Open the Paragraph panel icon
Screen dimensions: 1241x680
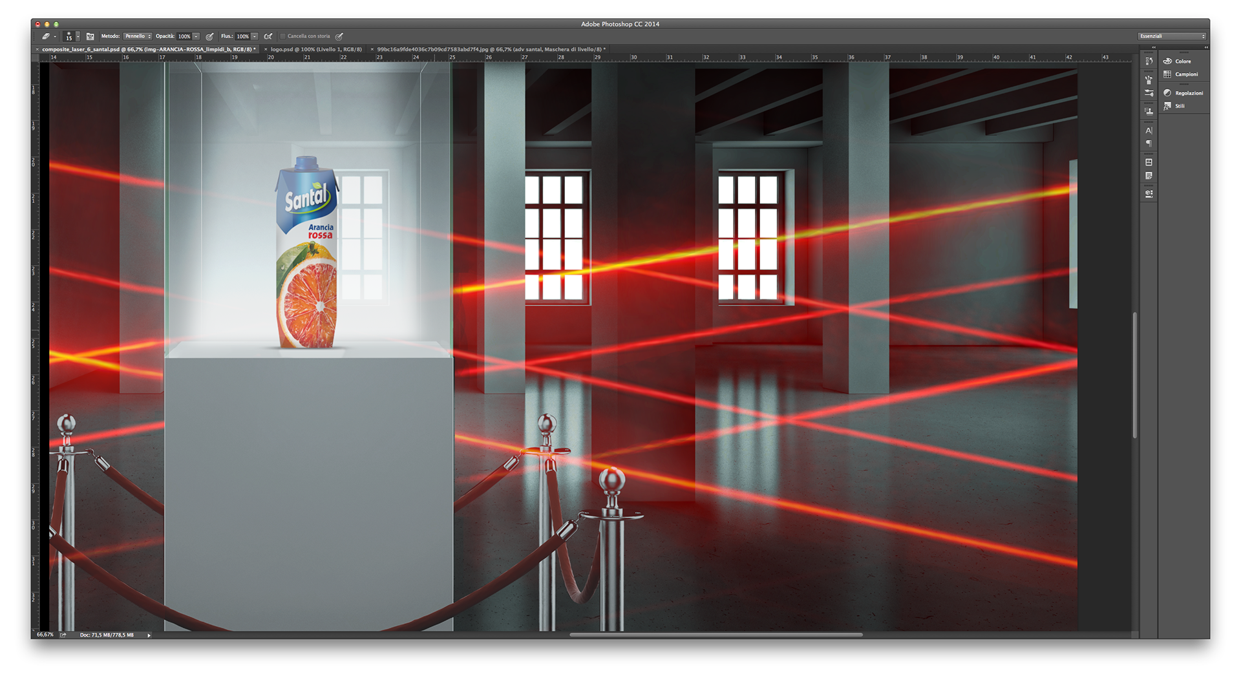click(1149, 143)
